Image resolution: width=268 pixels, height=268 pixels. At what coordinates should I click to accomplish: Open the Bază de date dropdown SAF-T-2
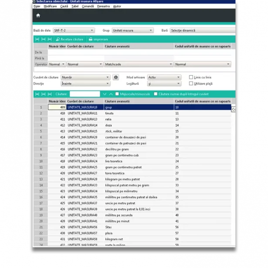coord(74,31)
